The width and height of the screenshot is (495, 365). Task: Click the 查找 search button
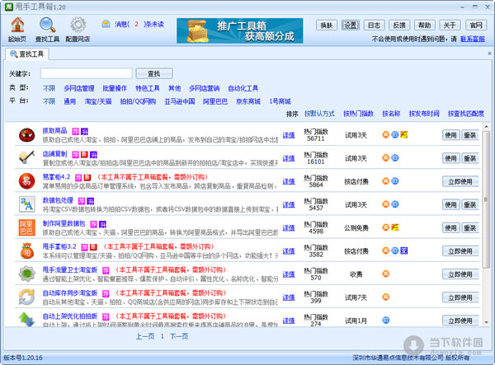[154, 73]
